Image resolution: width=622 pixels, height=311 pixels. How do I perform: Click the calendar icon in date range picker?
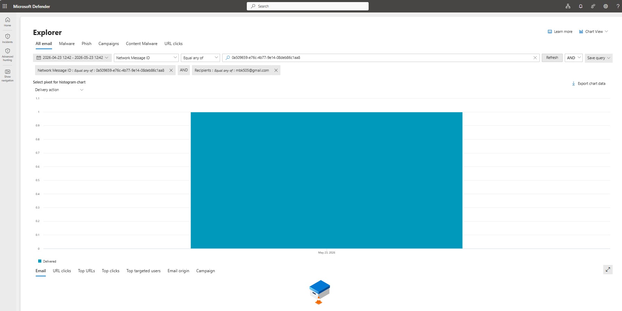tap(39, 58)
